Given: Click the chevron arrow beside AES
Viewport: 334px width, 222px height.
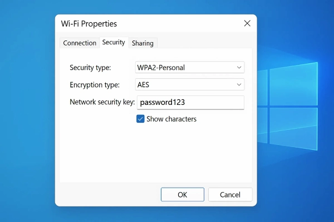Looking at the screenshot, I should [x=239, y=84].
